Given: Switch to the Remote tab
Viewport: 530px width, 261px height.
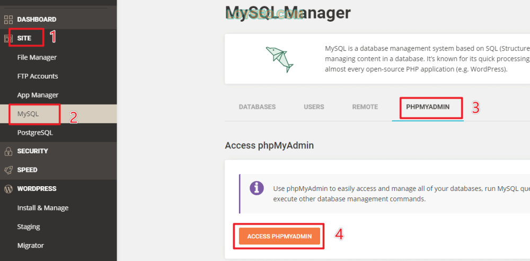Looking at the screenshot, I should tap(365, 107).
